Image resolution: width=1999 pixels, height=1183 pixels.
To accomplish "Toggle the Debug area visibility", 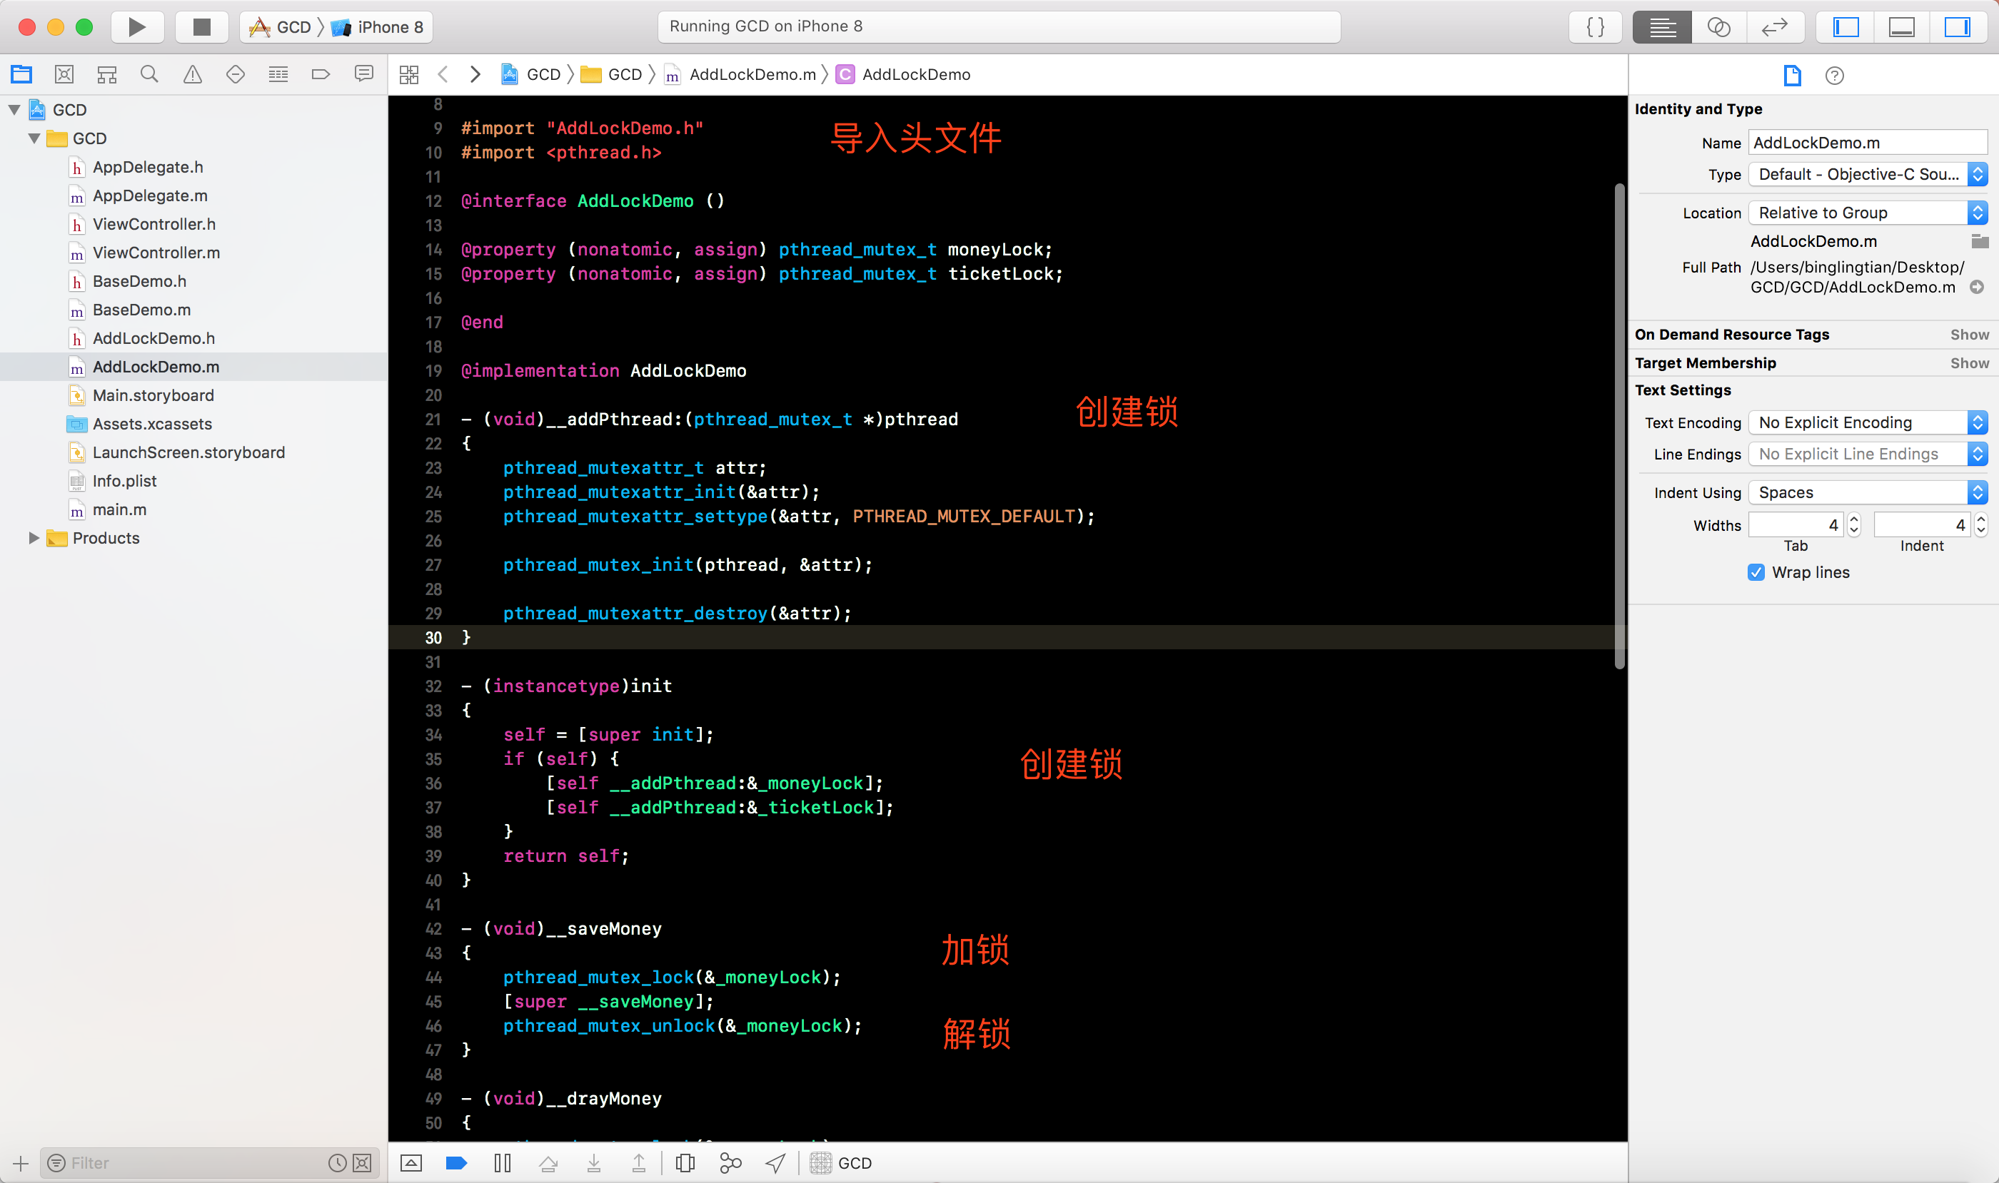I will [1902, 27].
